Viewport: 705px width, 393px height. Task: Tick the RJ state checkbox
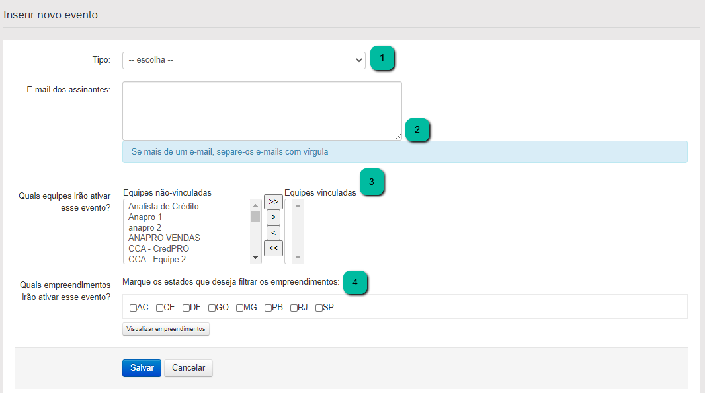click(x=294, y=308)
